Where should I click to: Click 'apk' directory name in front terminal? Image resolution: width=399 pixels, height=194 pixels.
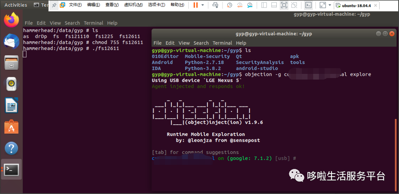[x=295, y=56]
